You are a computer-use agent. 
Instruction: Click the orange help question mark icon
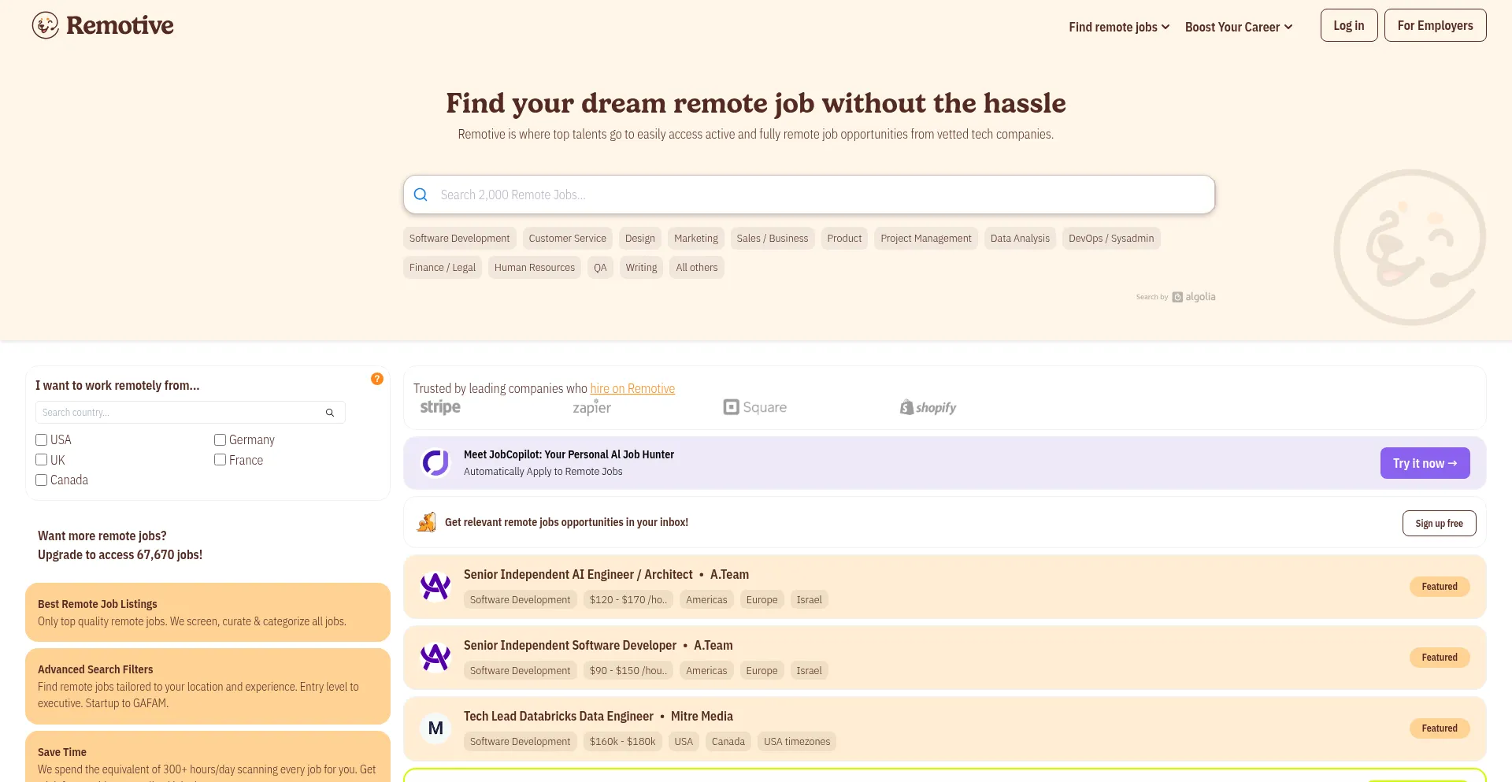(x=377, y=379)
